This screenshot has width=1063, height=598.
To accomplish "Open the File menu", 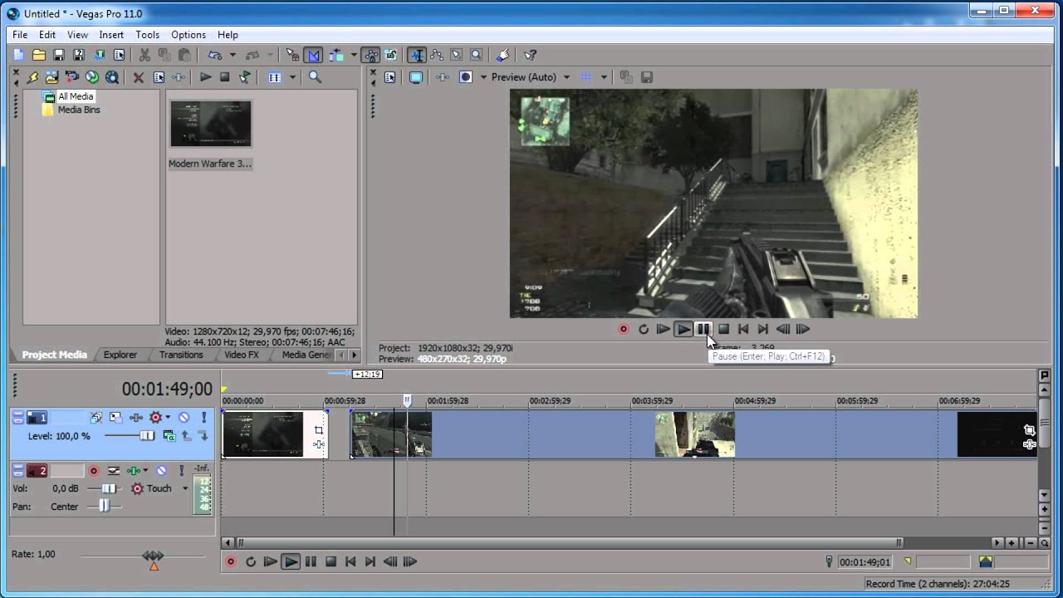I will click(20, 35).
